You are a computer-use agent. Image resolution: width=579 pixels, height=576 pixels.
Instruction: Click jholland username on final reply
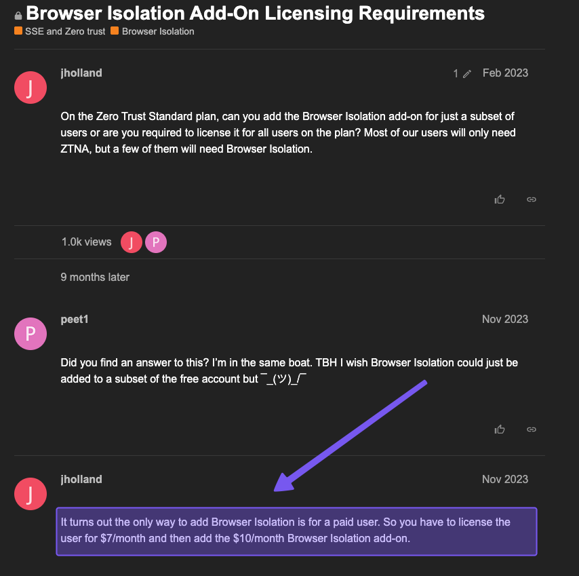pos(81,479)
